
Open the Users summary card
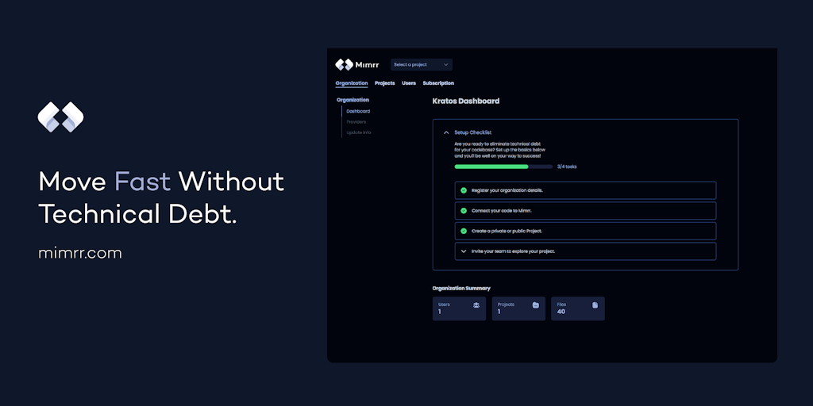[460, 308]
